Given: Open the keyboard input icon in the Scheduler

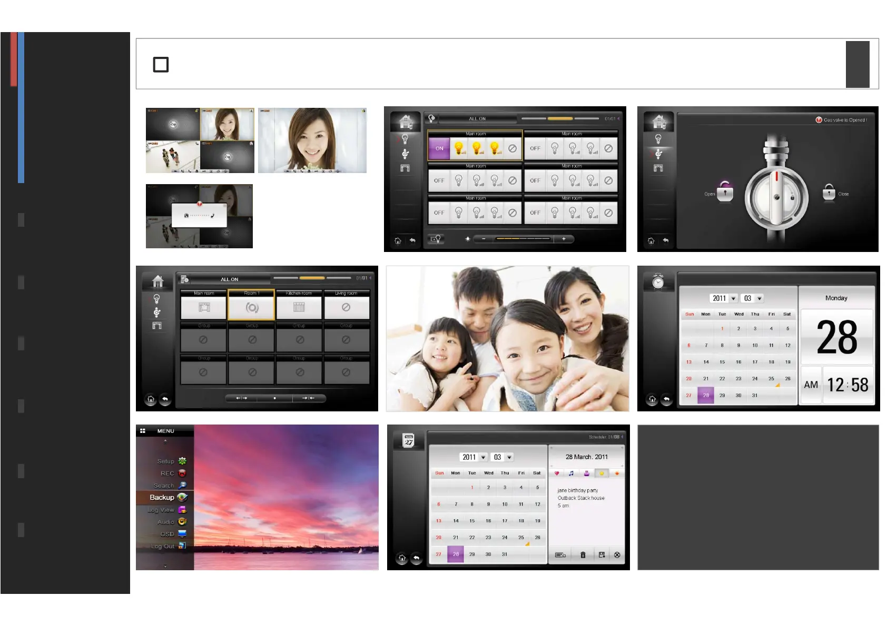Looking at the screenshot, I should point(560,555).
